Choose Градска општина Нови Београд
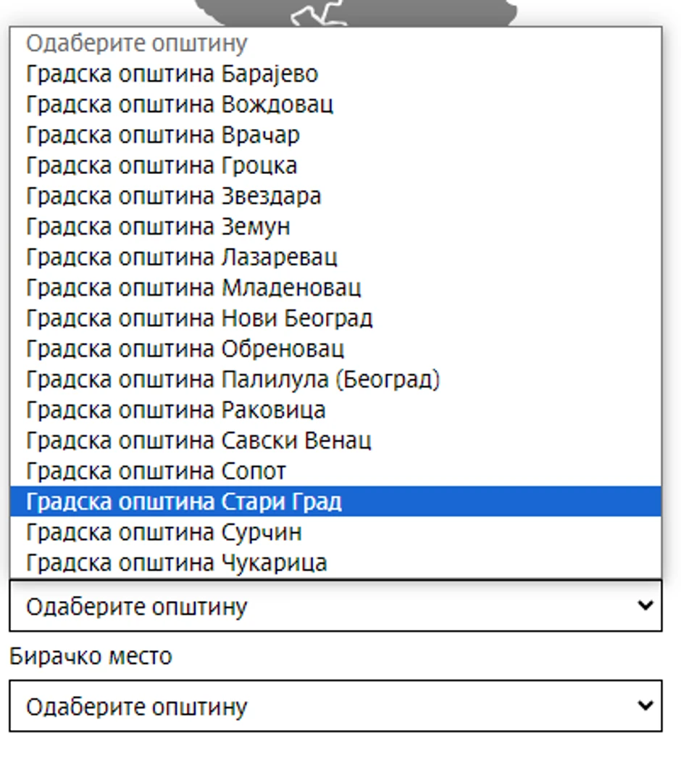 coord(199,318)
